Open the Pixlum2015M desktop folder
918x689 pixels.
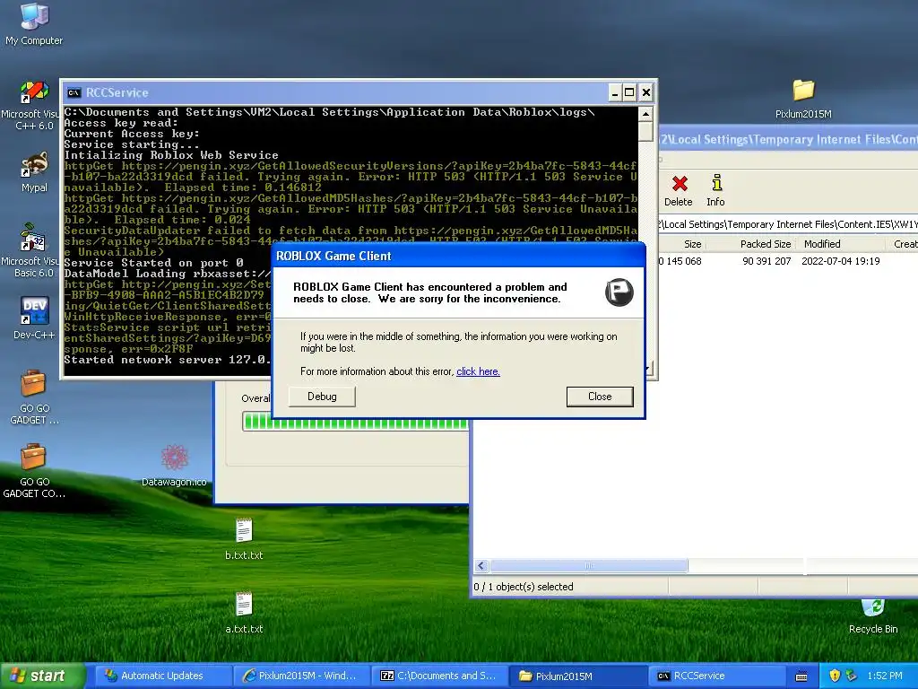pyautogui.click(x=803, y=99)
